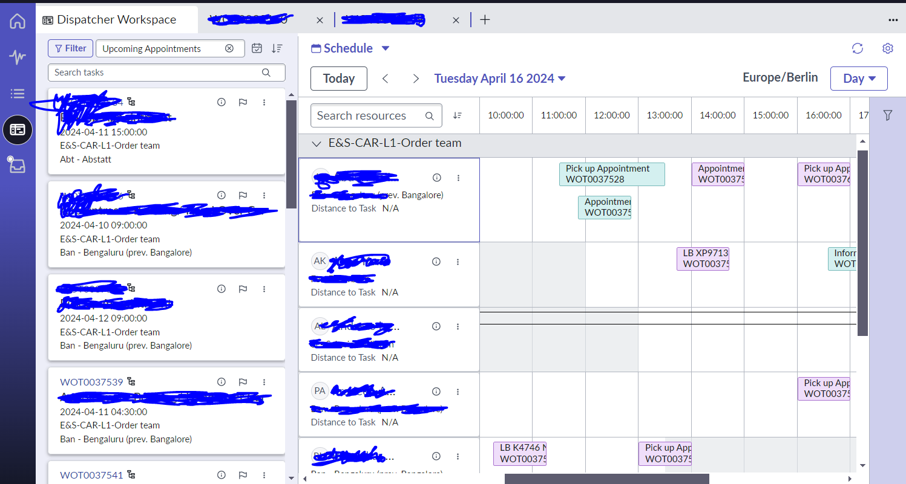Click the calendar icon beside the filter field

(x=257, y=48)
